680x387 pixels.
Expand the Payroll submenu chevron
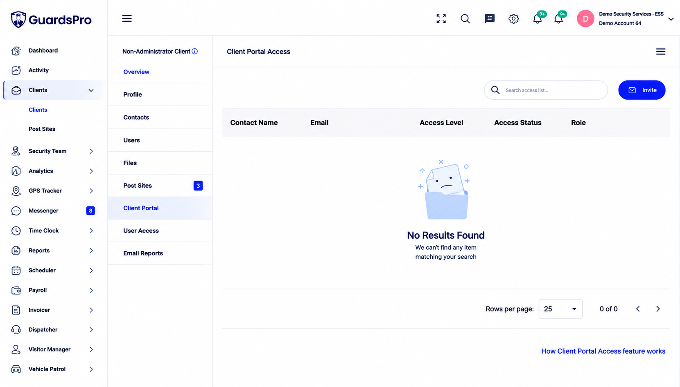pos(91,291)
